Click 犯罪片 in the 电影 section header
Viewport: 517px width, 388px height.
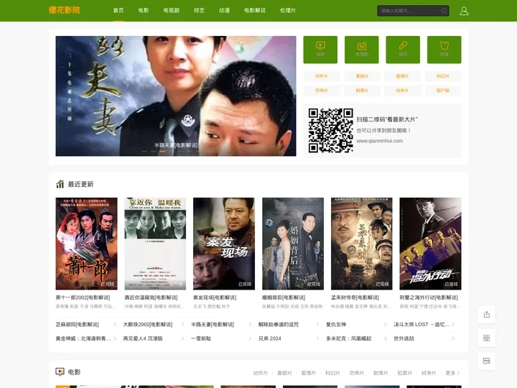pos(404,373)
